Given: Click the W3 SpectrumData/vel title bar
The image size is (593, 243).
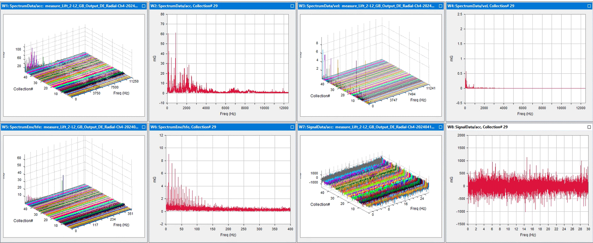Looking at the screenshot, I should (x=366, y=6).
